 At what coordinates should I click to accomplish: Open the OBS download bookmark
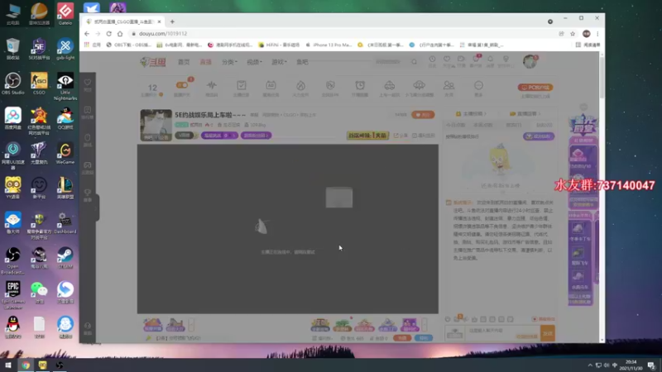click(x=128, y=45)
